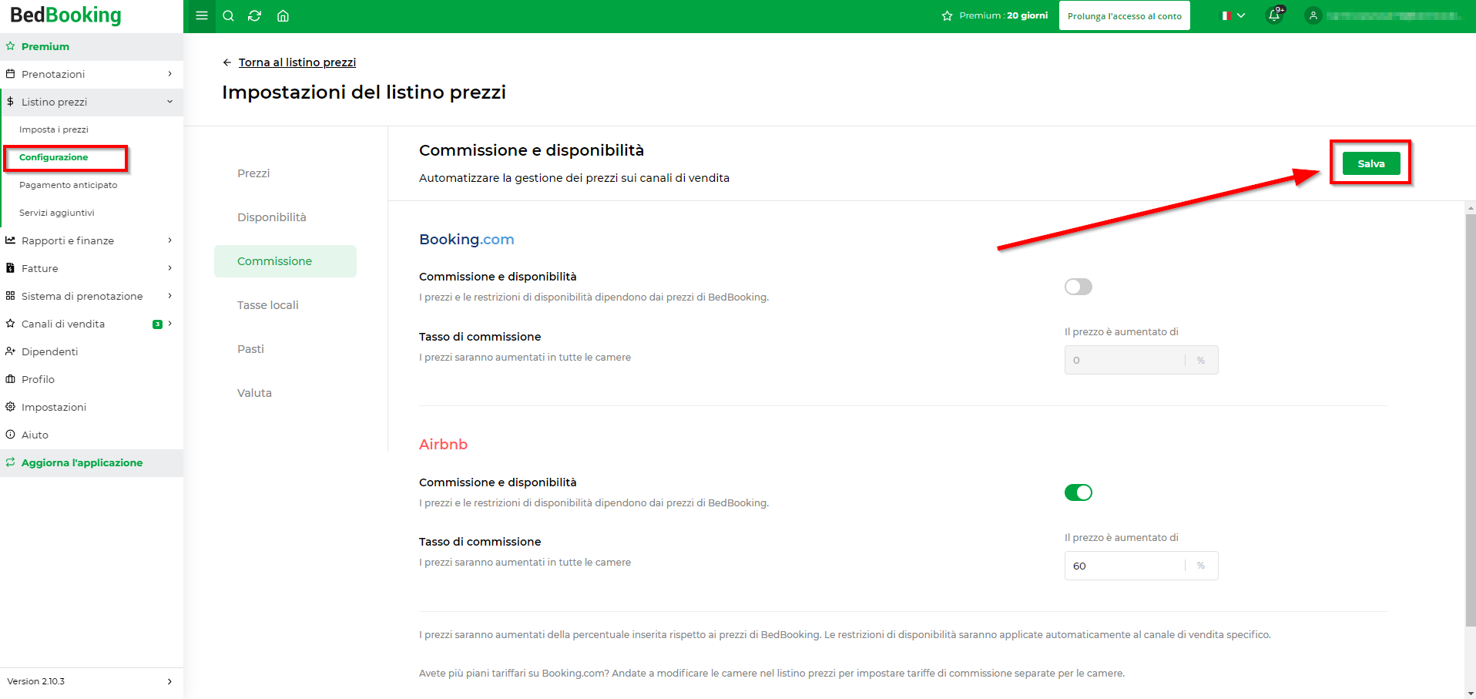Open the language dropdown arrow
The image size is (1476, 699).
(1241, 15)
